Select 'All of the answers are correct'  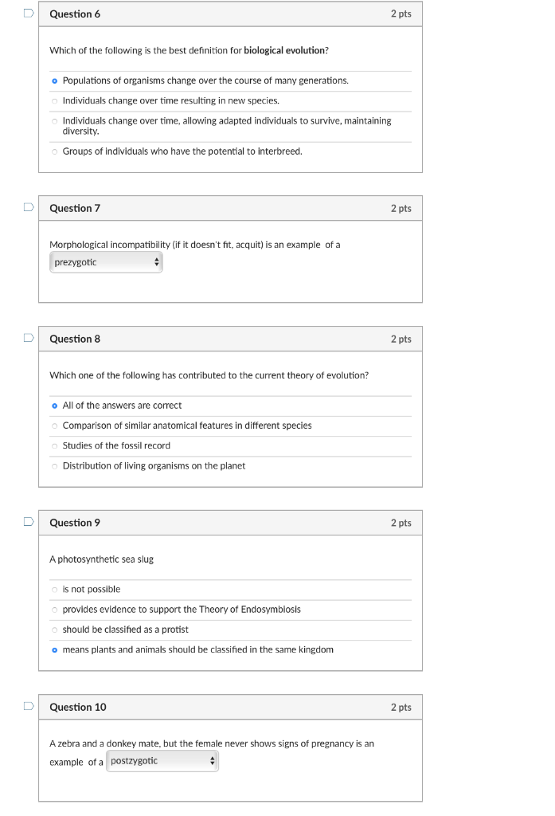tap(55, 406)
